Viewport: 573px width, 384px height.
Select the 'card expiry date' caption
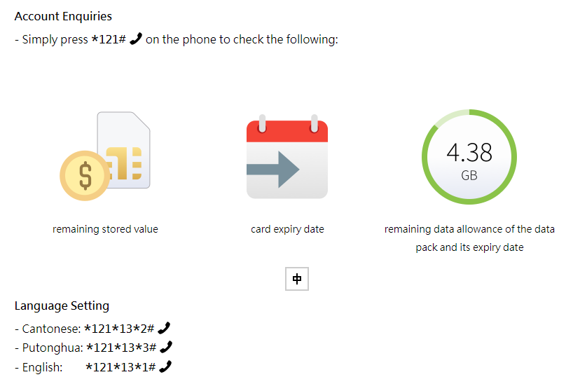[x=287, y=229]
